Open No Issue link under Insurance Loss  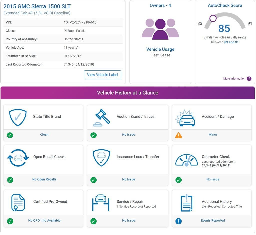coord(129,179)
